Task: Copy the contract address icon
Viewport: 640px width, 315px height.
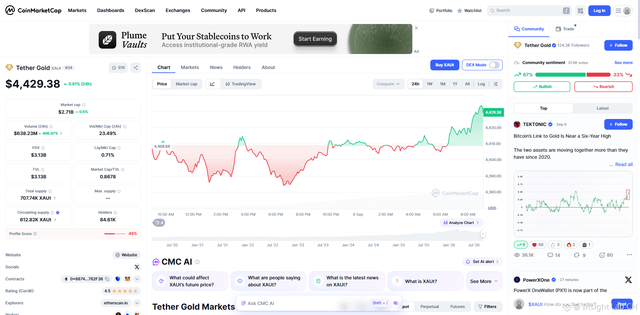Action: 107,279
